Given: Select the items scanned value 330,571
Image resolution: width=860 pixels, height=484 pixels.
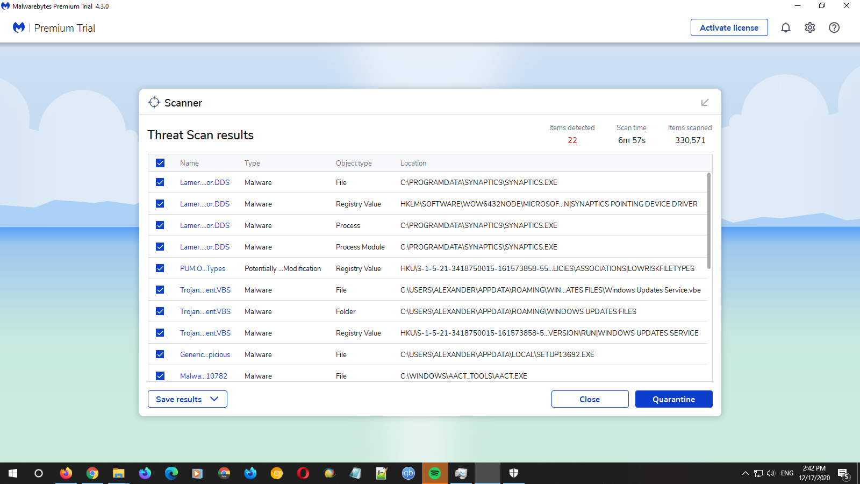Looking at the screenshot, I should click(x=690, y=140).
